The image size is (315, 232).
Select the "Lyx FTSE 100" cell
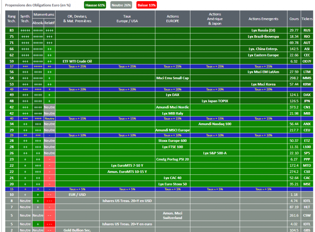172,147
